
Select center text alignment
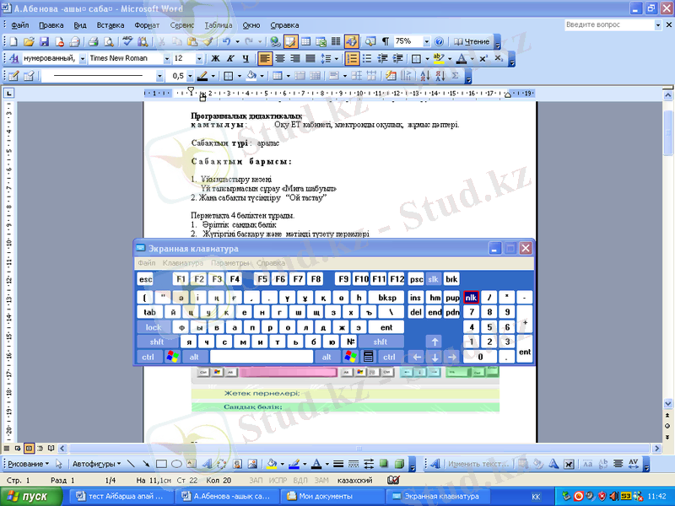point(280,59)
